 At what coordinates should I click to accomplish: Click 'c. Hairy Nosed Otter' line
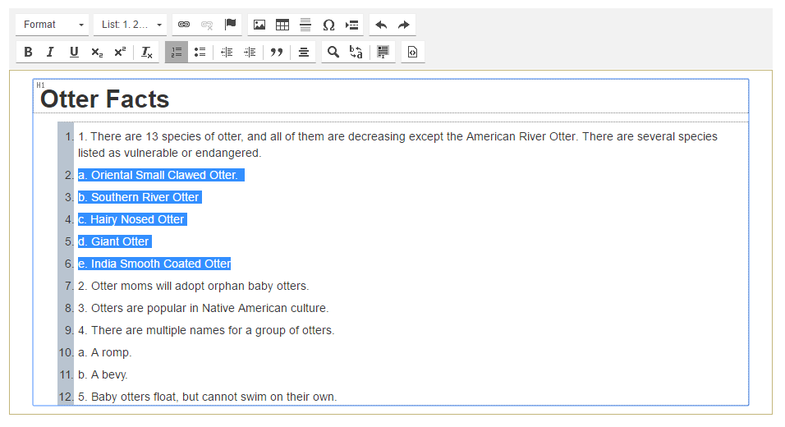132,219
